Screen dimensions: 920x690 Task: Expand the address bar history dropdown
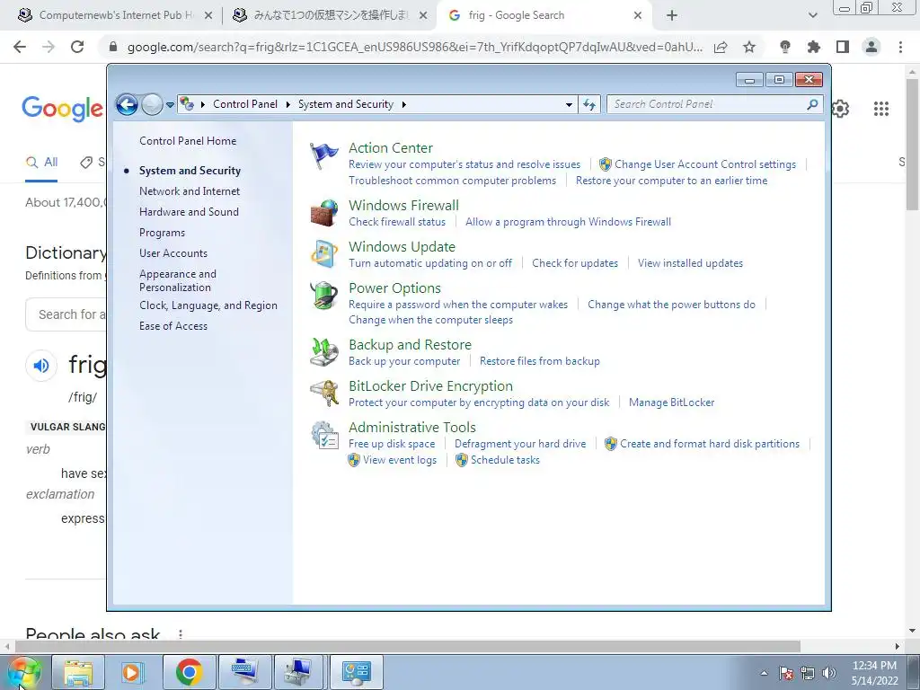[569, 105]
